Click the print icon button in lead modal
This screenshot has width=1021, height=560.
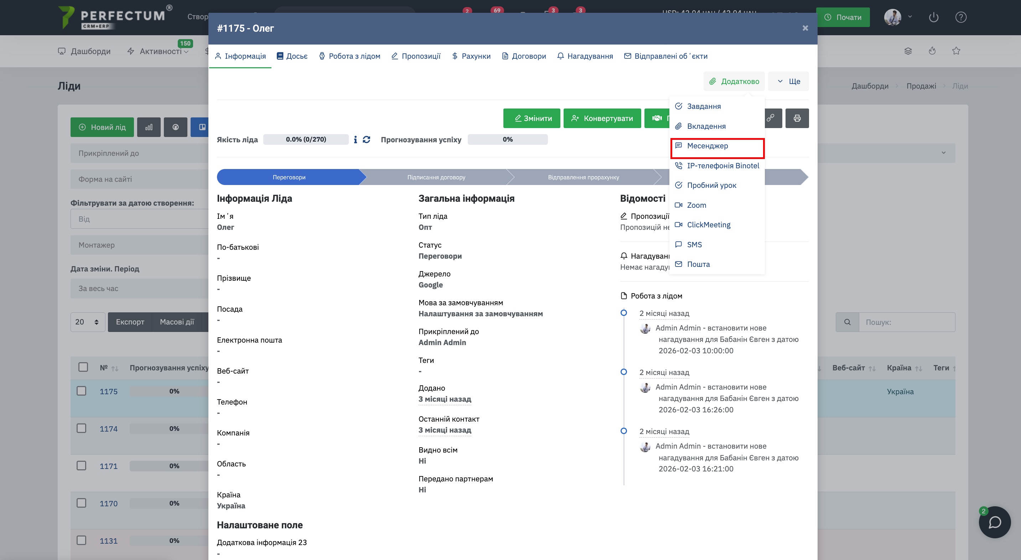pyautogui.click(x=797, y=118)
